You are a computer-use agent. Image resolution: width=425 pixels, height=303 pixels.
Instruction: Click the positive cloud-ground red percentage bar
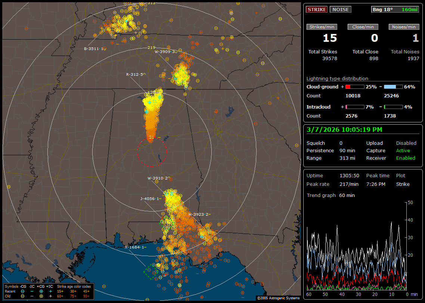354,87
